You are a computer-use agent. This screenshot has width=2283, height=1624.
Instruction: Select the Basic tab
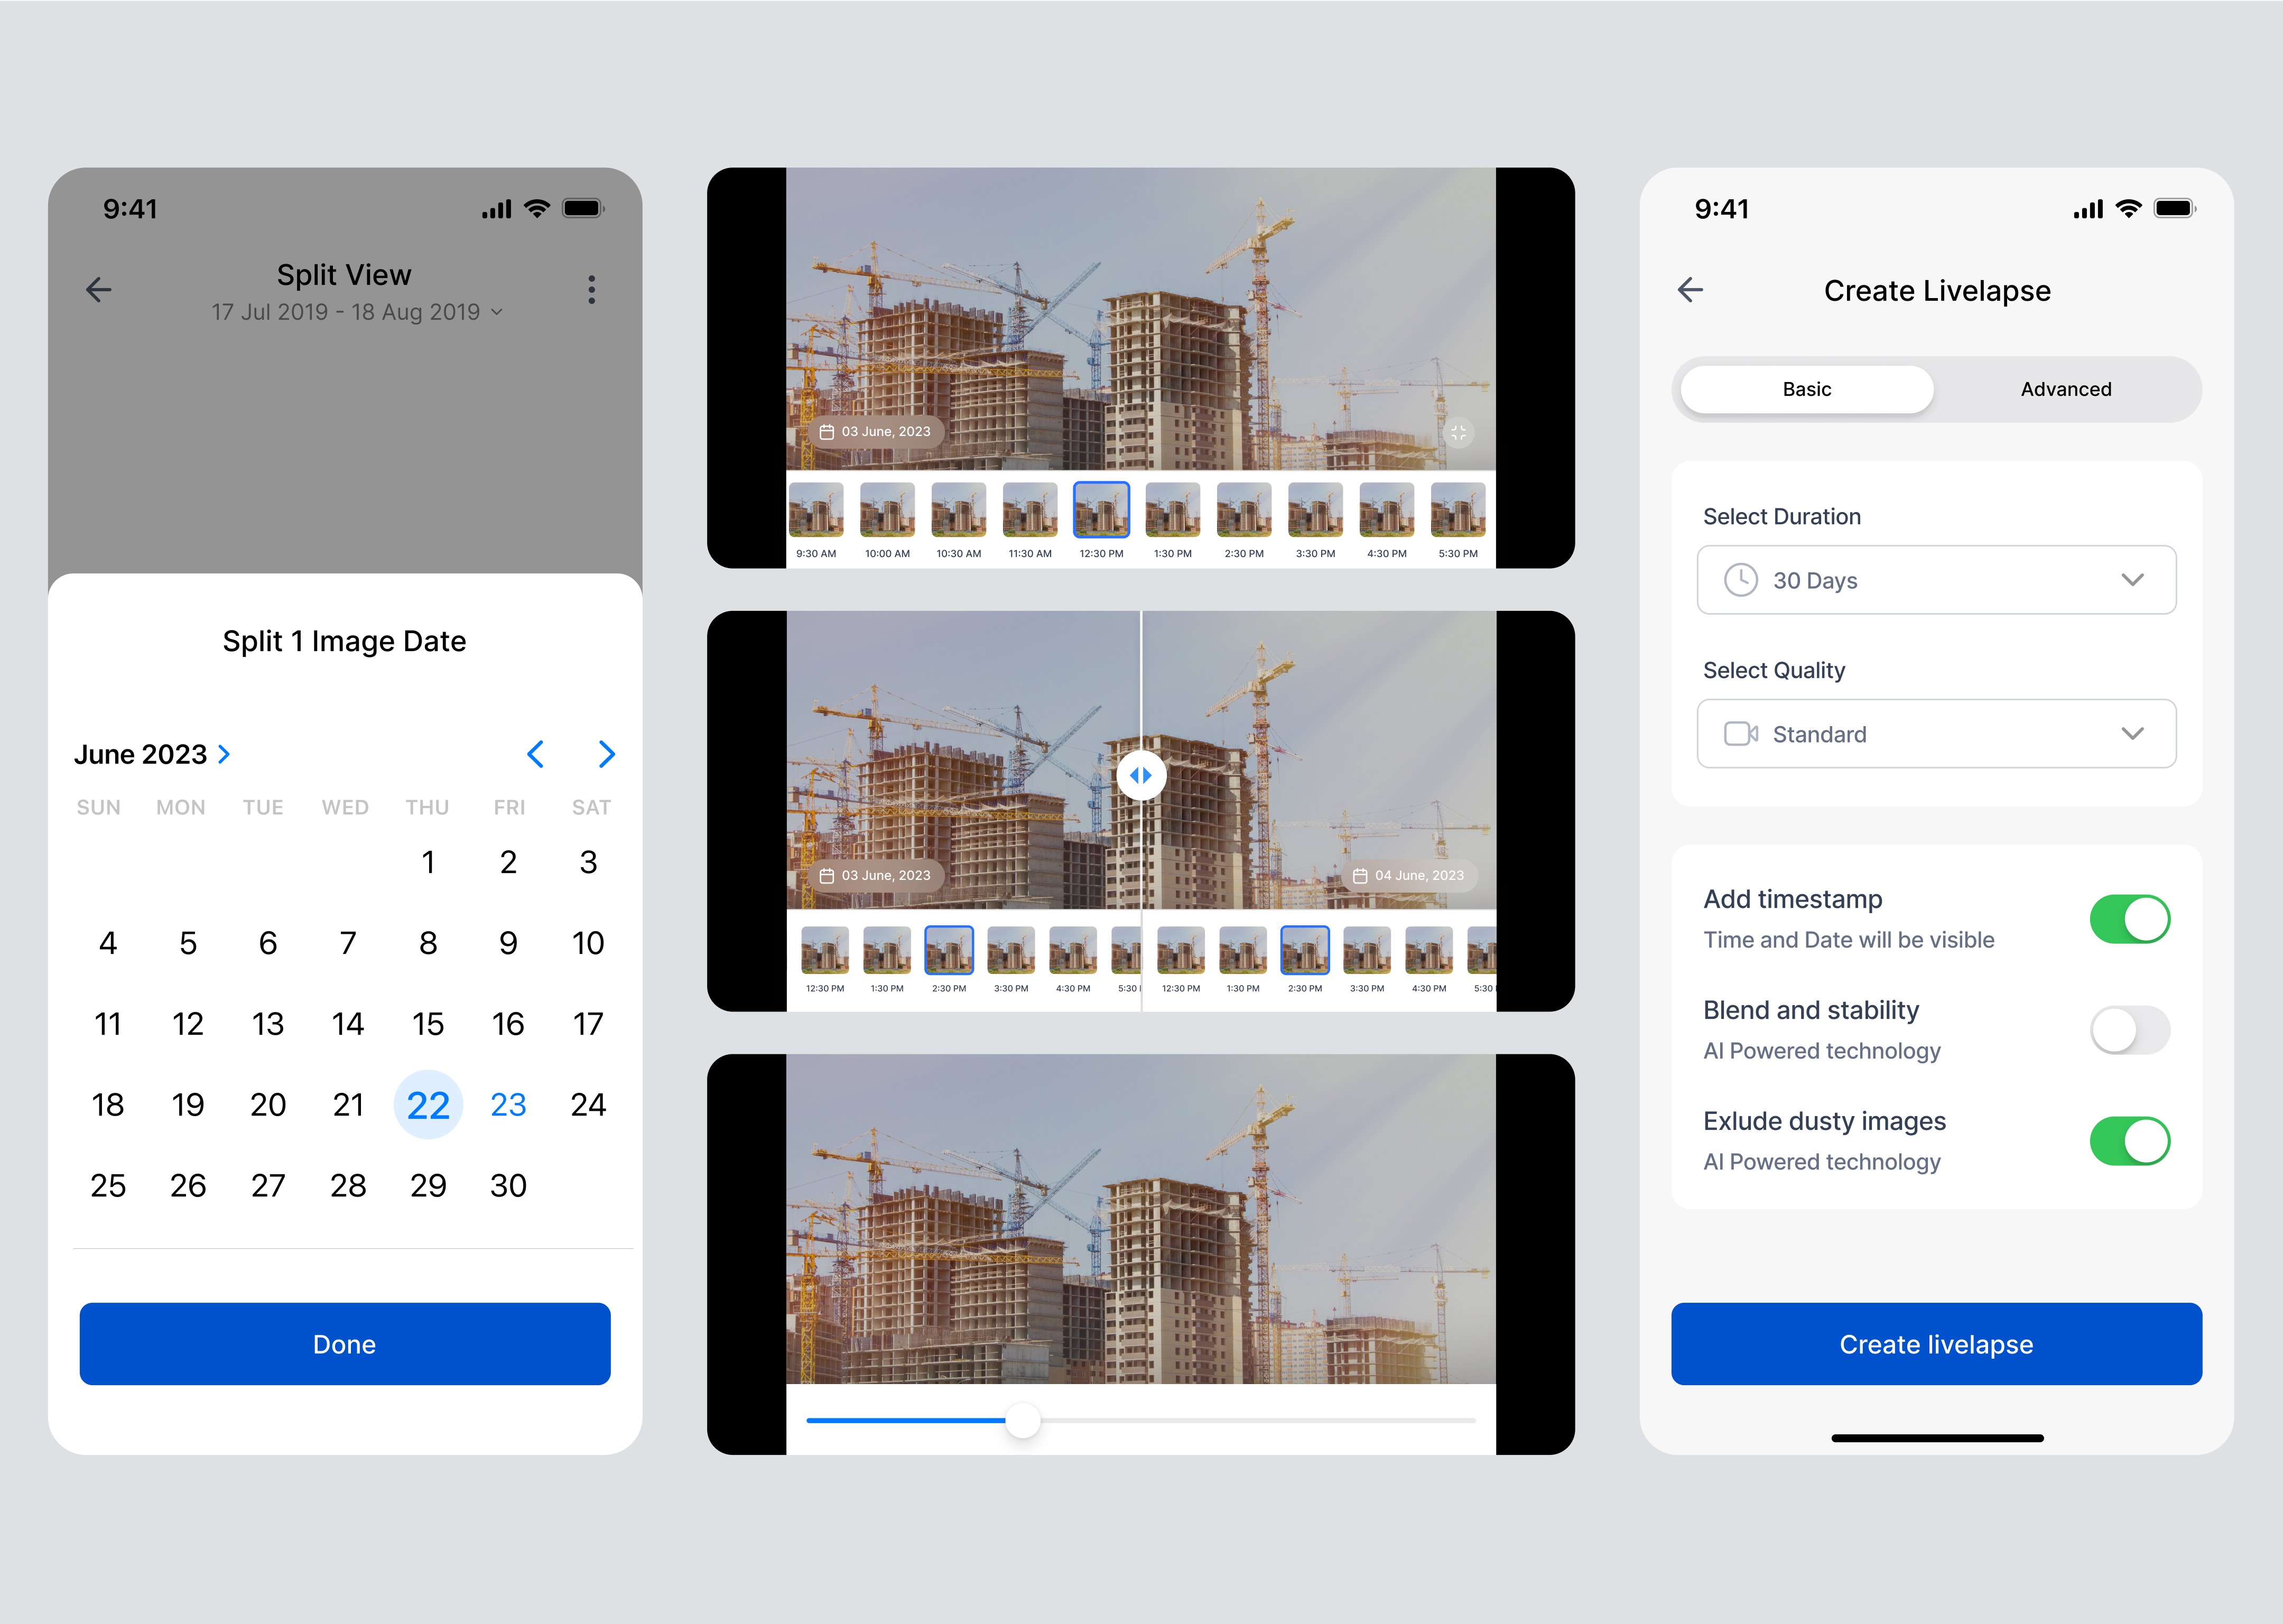pos(1806,389)
